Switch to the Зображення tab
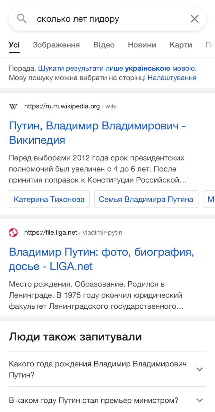Image resolution: width=215 pixels, height=412 pixels. pos(56,45)
